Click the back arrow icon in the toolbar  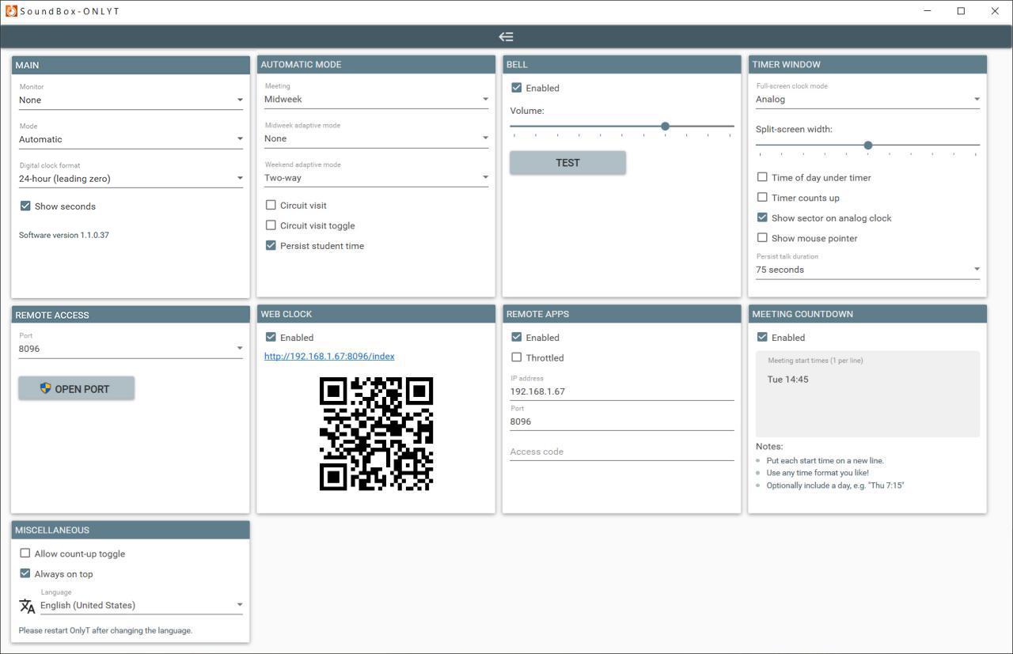coord(506,36)
